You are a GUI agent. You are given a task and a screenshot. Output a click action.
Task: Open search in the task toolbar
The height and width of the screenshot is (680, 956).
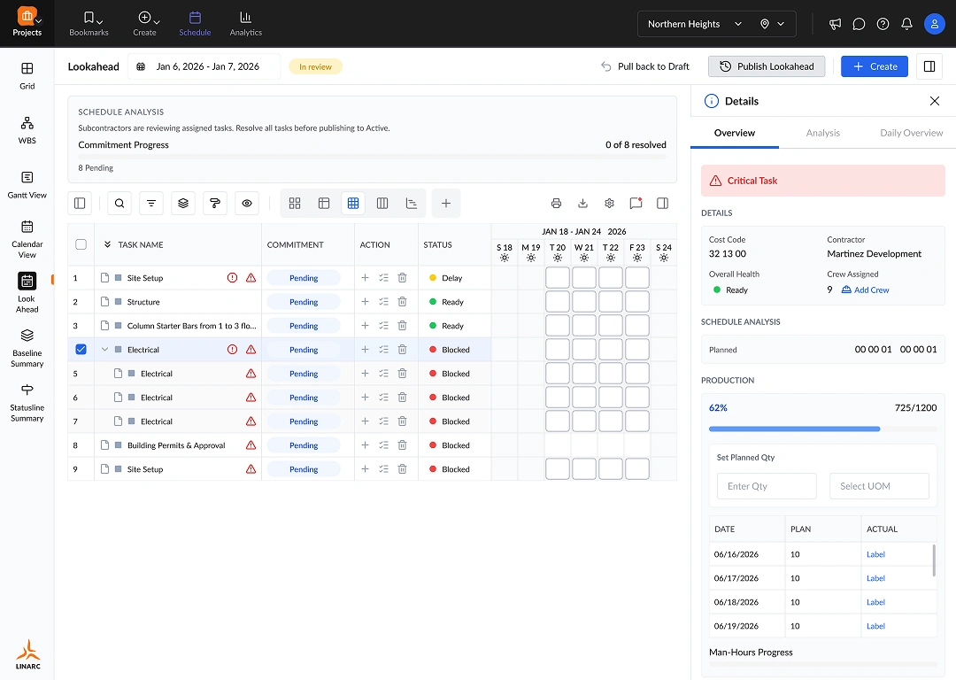119,203
